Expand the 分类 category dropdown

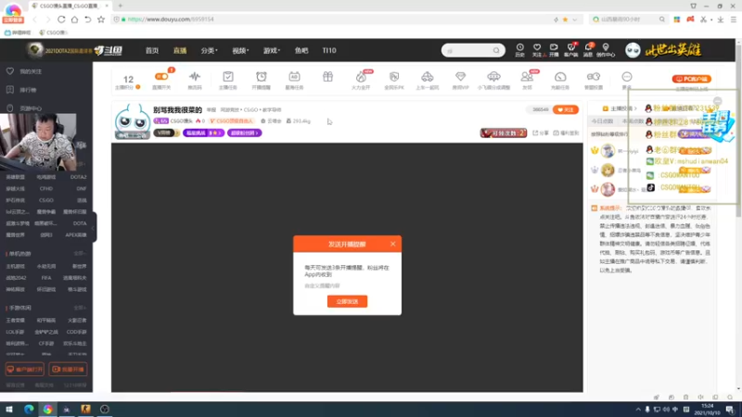tap(209, 51)
